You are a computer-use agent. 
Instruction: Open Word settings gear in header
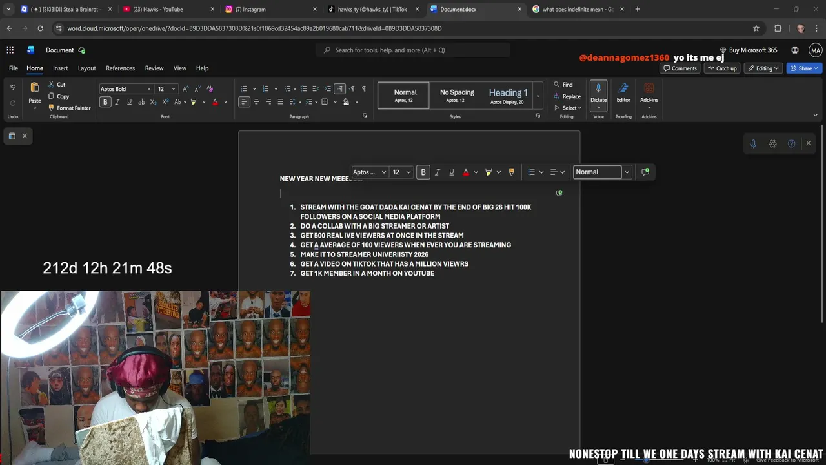point(795,50)
